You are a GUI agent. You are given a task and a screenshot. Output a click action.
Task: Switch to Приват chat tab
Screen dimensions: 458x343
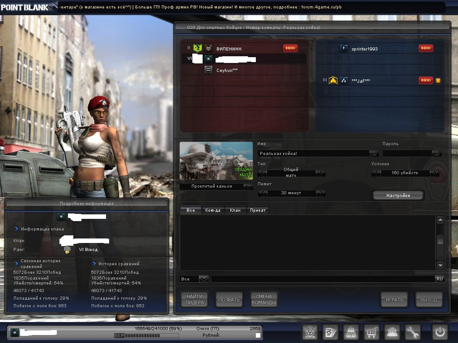pos(258,210)
